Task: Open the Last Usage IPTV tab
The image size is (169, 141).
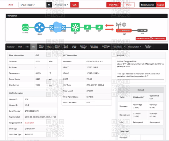Action: pyautogui.click(x=106, y=47)
